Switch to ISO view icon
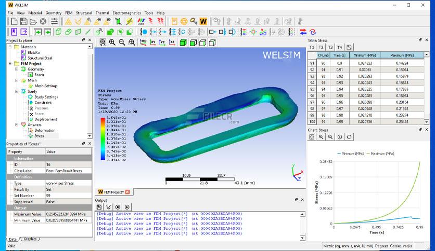This screenshot has width=435, height=251. click(x=143, y=43)
